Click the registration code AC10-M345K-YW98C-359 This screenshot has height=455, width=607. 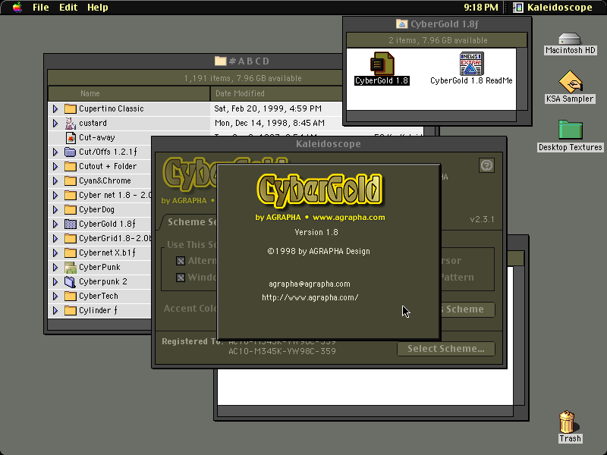282,351
